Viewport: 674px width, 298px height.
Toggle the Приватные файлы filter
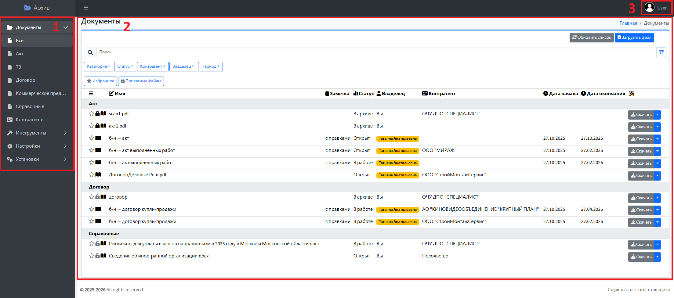click(141, 81)
